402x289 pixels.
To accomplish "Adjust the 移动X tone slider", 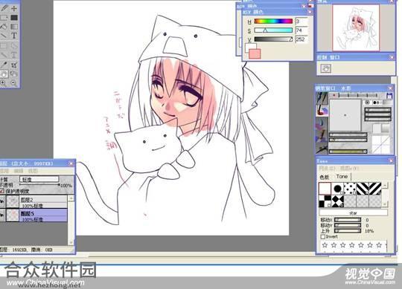I will click(x=348, y=220).
